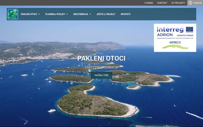Open the Pakleni Otoci menu
The image size is (203, 127).
tap(29, 14)
